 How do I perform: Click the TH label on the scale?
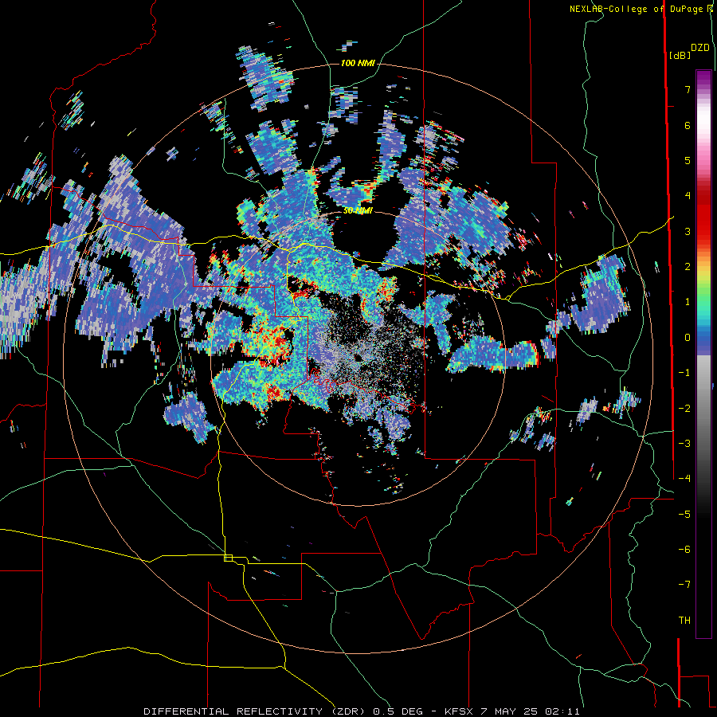click(684, 621)
